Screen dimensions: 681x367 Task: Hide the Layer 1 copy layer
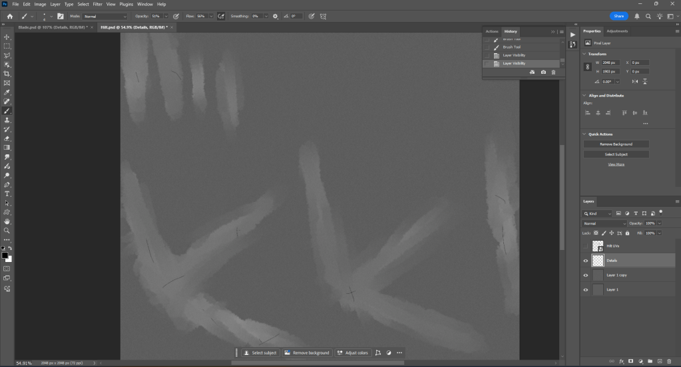click(586, 275)
